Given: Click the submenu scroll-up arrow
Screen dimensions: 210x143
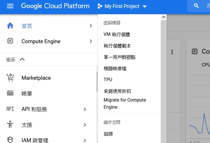Looking at the screenshot, I should click(164, 17).
